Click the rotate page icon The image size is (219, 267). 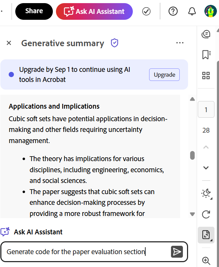tap(206, 215)
